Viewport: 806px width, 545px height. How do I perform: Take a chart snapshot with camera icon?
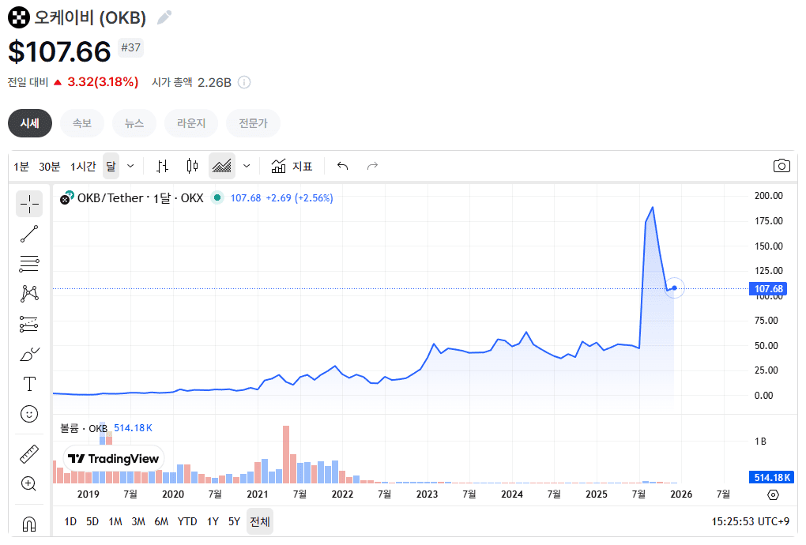coord(782,166)
